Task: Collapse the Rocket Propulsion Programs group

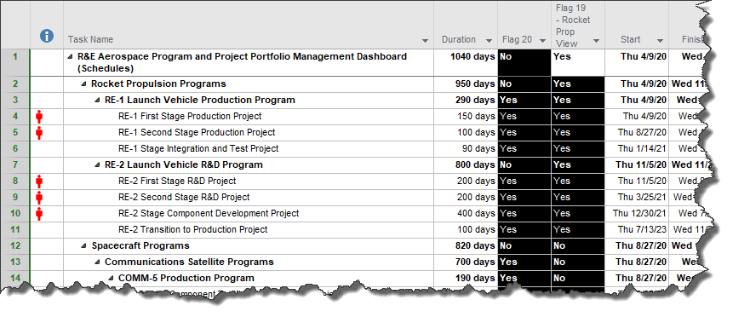Action: [x=83, y=84]
